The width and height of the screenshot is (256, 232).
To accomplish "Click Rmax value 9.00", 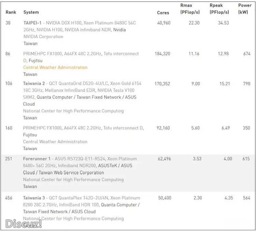I will [x=196, y=84].
